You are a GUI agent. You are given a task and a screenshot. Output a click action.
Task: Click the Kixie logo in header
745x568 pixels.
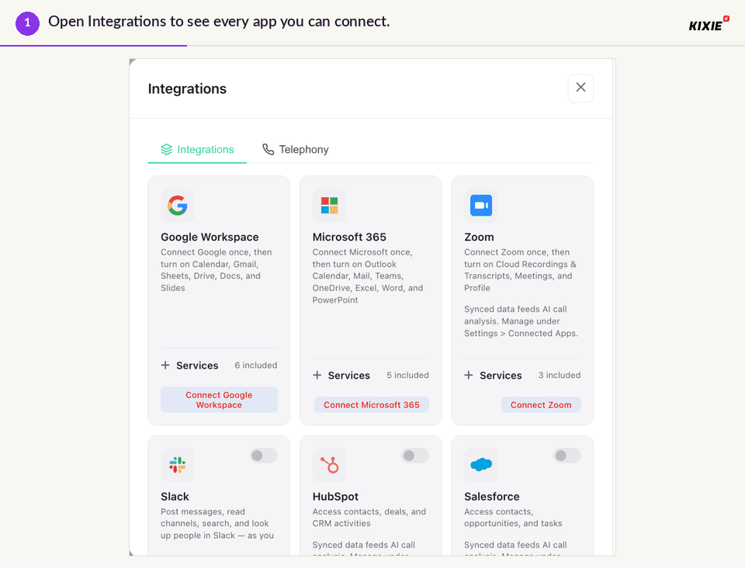coord(709,24)
